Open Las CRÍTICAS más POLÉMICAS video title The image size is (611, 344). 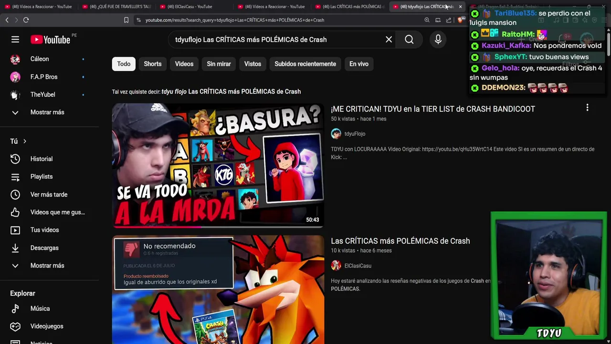[x=400, y=241]
